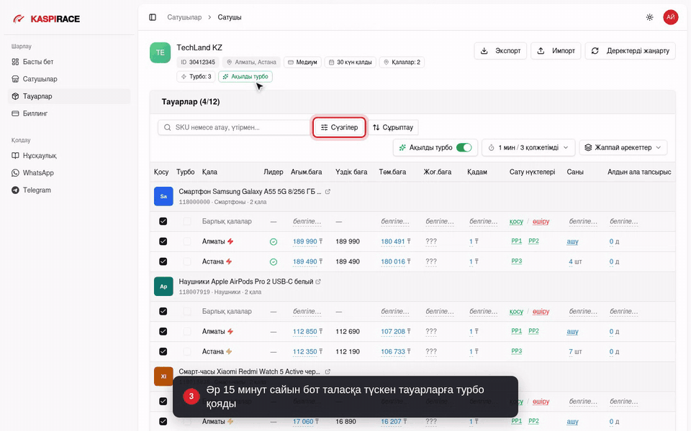Collapse the sidebar with the panel toggle icon
Image resolution: width=691 pixels, height=431 pixels.
click(x=153, y=17)
